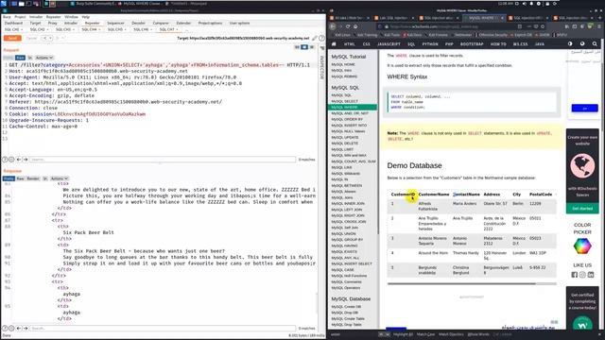The height and width of the screenshot is (340, 605).
Task: Toggle W3Schools dark mode icon
Action: [x=570, y=44]
